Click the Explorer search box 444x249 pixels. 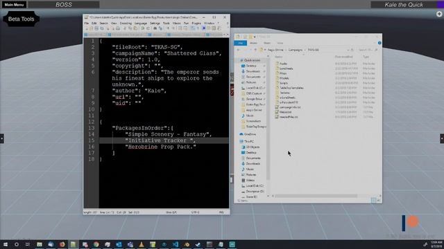click(x=368, y=50)
